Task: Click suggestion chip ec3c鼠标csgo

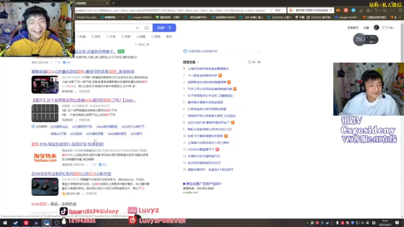Action: pyautogui.click(x=59, y=127)
